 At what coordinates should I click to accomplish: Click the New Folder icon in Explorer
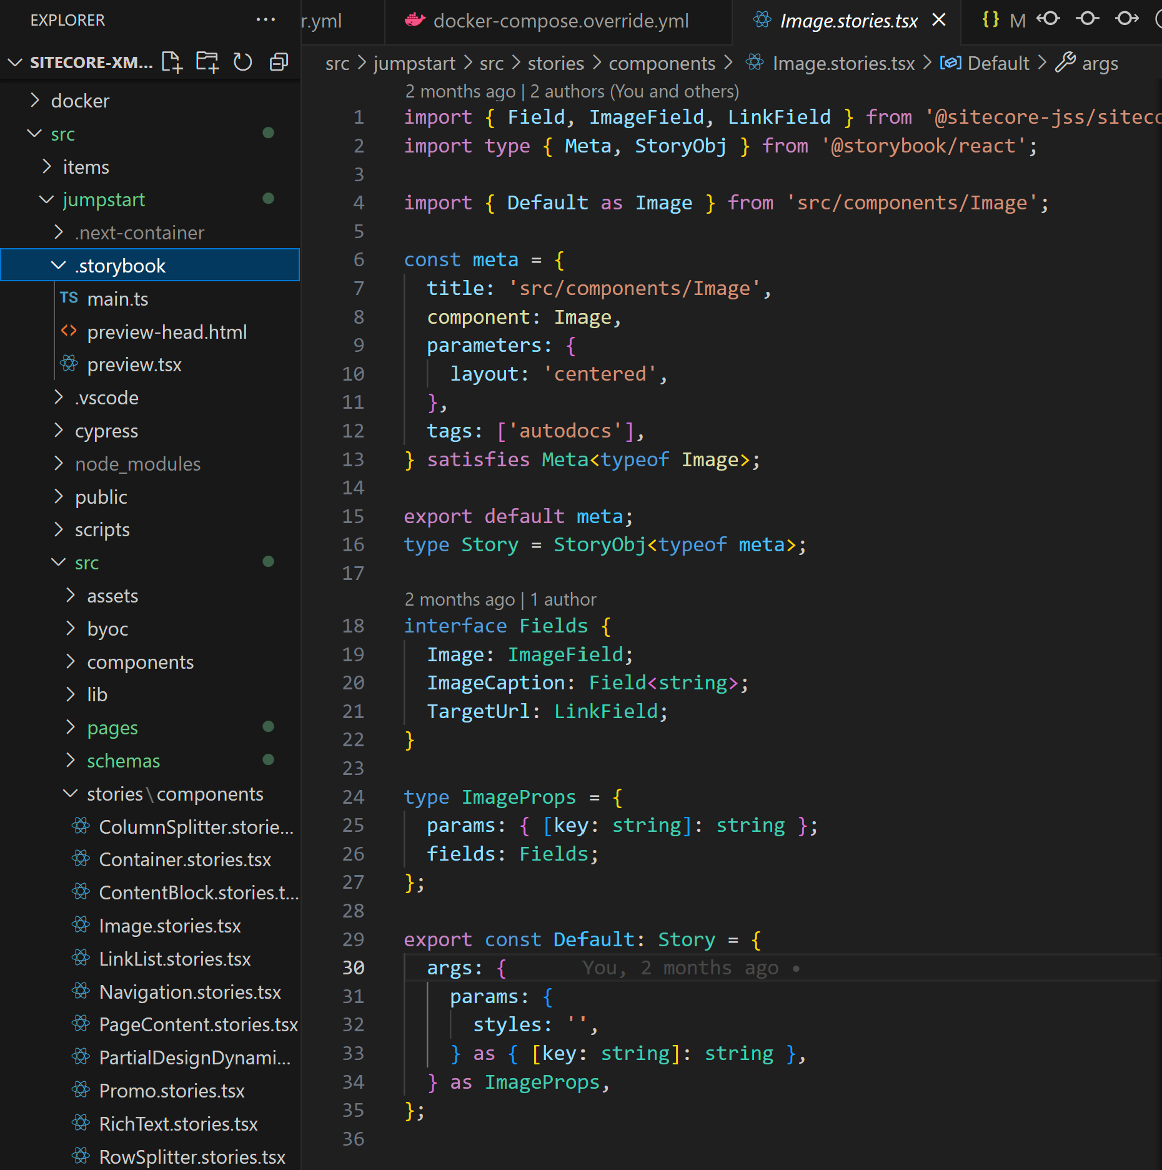point(207,62)
